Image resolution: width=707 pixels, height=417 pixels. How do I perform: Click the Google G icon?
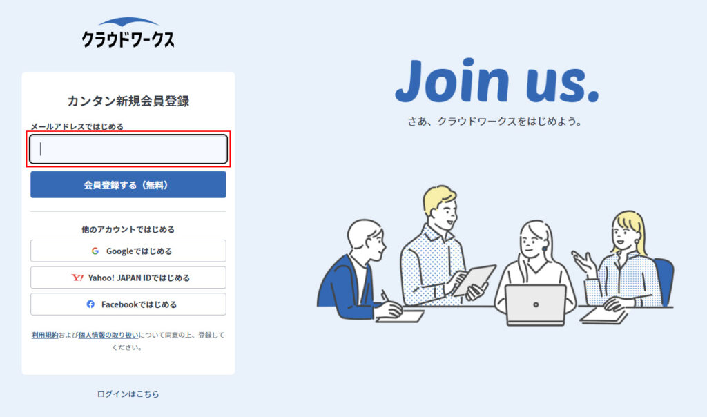coord(95,251)
